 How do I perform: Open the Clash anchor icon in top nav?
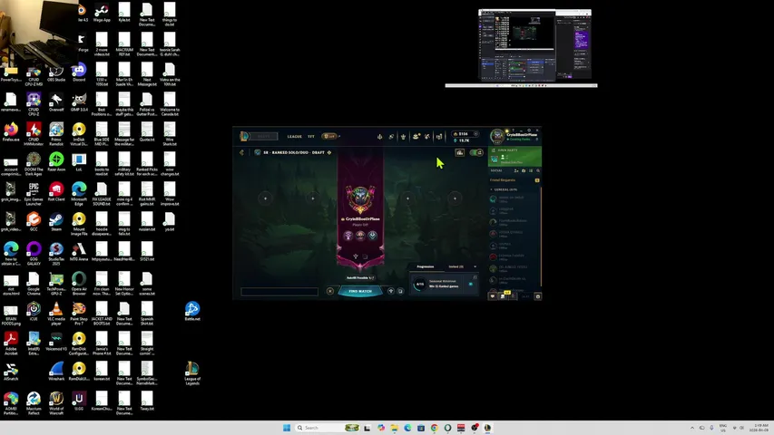[x=379, y=137]
